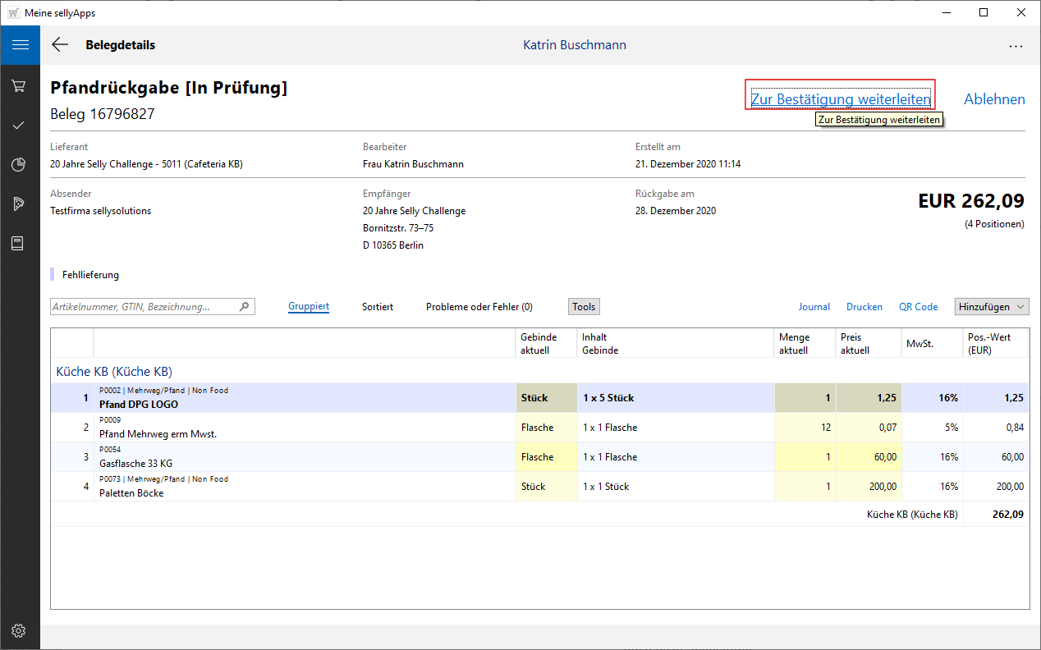Open the book icon in sidebar
Viewport: 1041px width, 650px height.
pos(20,244)
